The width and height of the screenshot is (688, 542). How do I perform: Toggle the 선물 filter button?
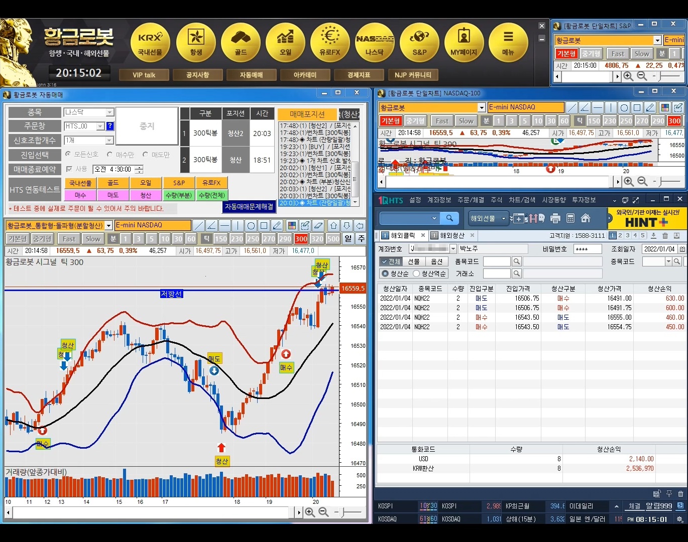[x=414, y=261]
